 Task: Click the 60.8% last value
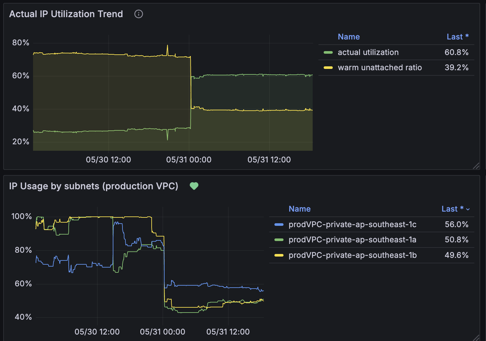point(457,52)
